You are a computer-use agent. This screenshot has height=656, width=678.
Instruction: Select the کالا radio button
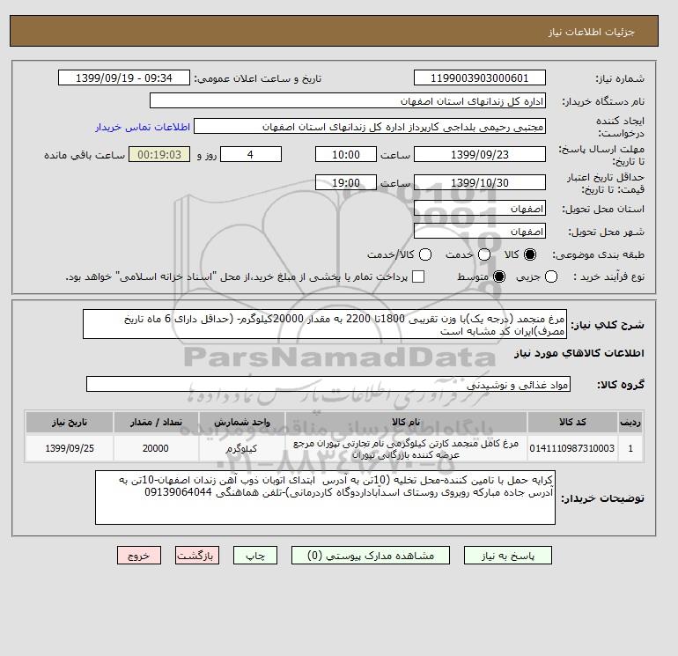pos(530,254)
